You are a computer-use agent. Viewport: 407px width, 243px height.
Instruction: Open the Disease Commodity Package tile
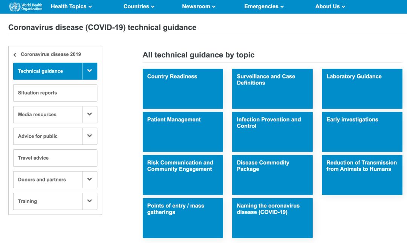pyautogui.click(x=272, y=175)
